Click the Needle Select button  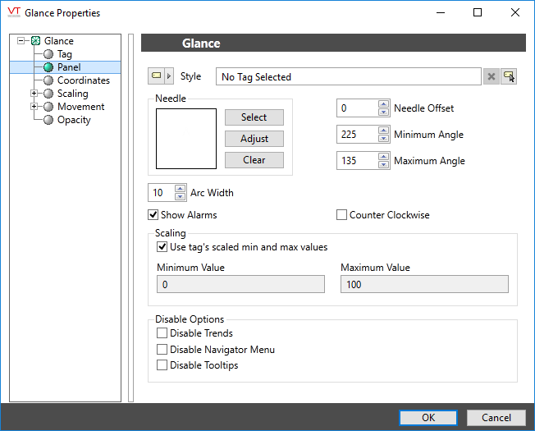(x=254, y=117)
